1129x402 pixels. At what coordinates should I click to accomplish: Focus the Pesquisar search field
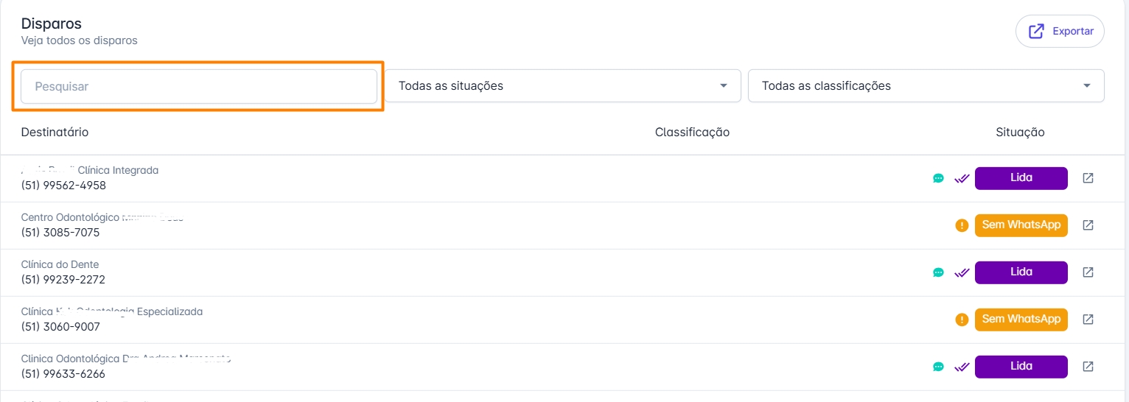click(199, 86)
